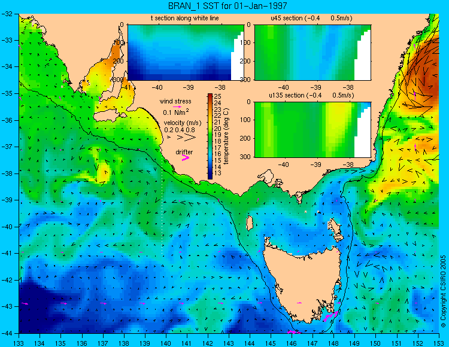
Task: Click 't section along white line' heading
Action: 185,18
